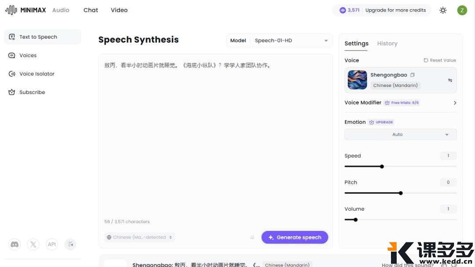Click the Speed slider handle

pyautogui.click(x=382, y=166)
